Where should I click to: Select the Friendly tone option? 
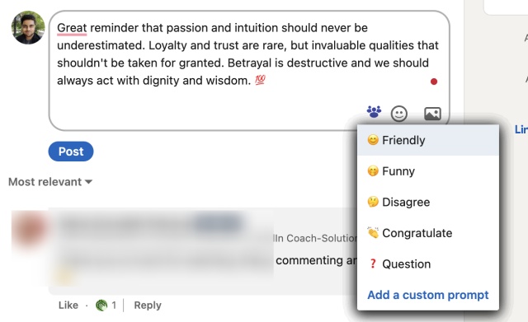point(428,140)
